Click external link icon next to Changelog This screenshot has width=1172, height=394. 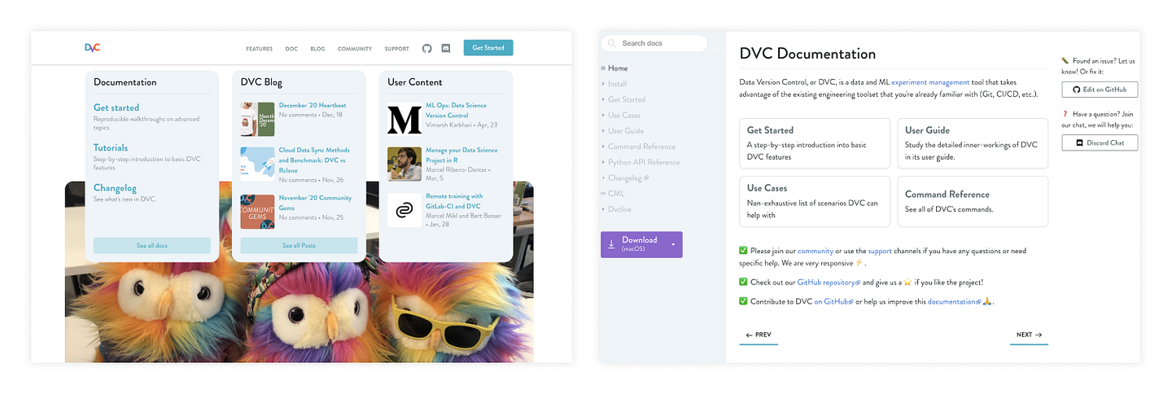pos(646,177)
